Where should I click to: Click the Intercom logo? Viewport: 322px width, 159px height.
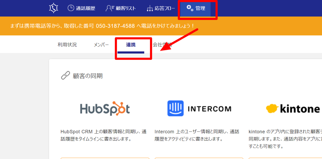click(199, 109)
